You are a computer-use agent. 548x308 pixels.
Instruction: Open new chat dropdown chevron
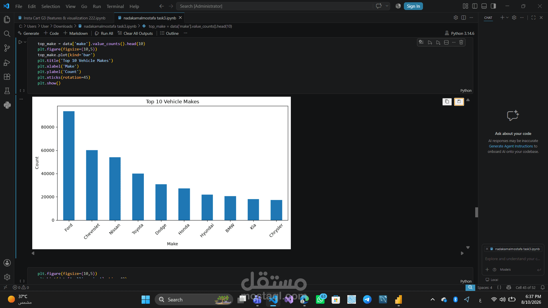click(x=507, y=18)
